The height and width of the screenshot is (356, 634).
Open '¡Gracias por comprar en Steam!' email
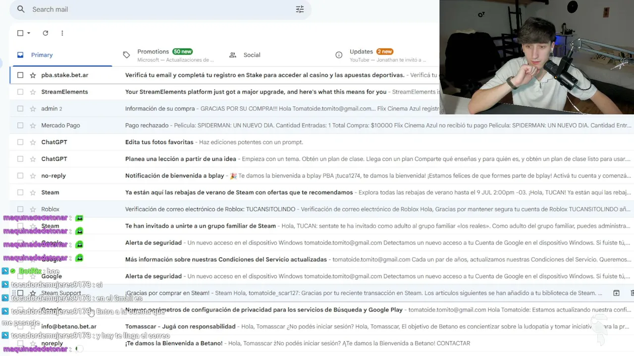click(167, 293)
